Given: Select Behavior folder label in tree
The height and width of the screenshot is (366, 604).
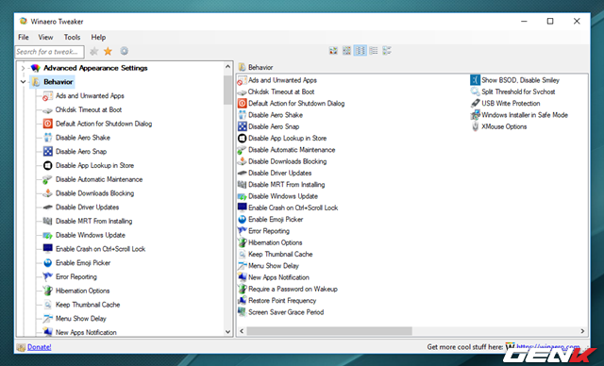Looking at the screenshot, I should pyautogui.click(x=58, y=82).
